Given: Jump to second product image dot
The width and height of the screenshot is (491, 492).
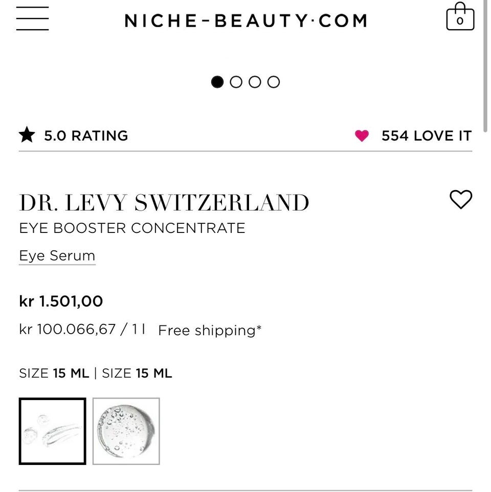Looking at the screenshot, I should pos(236,82).
